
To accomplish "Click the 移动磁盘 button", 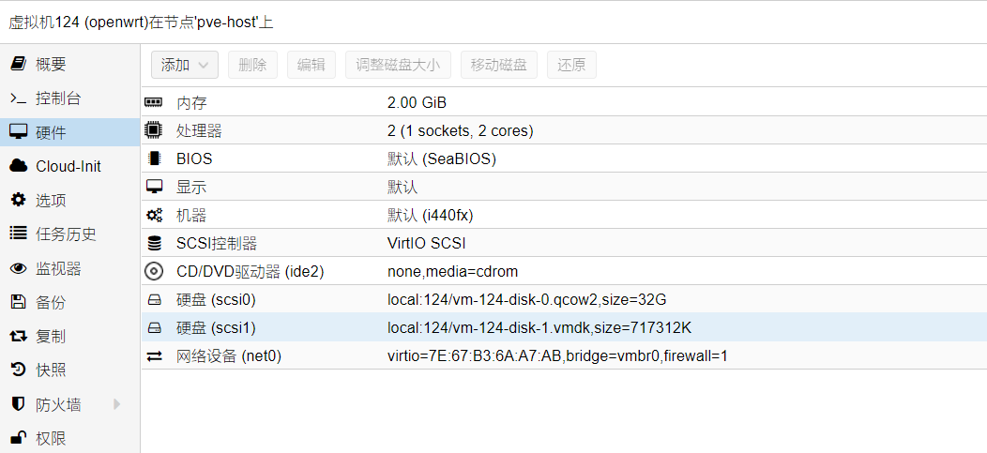I will click(498, 65).
